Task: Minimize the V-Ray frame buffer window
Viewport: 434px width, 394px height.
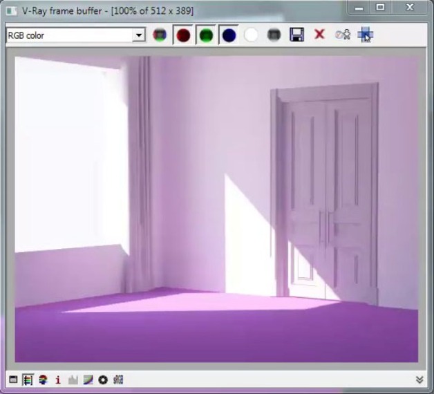Action: click(359, 7)
